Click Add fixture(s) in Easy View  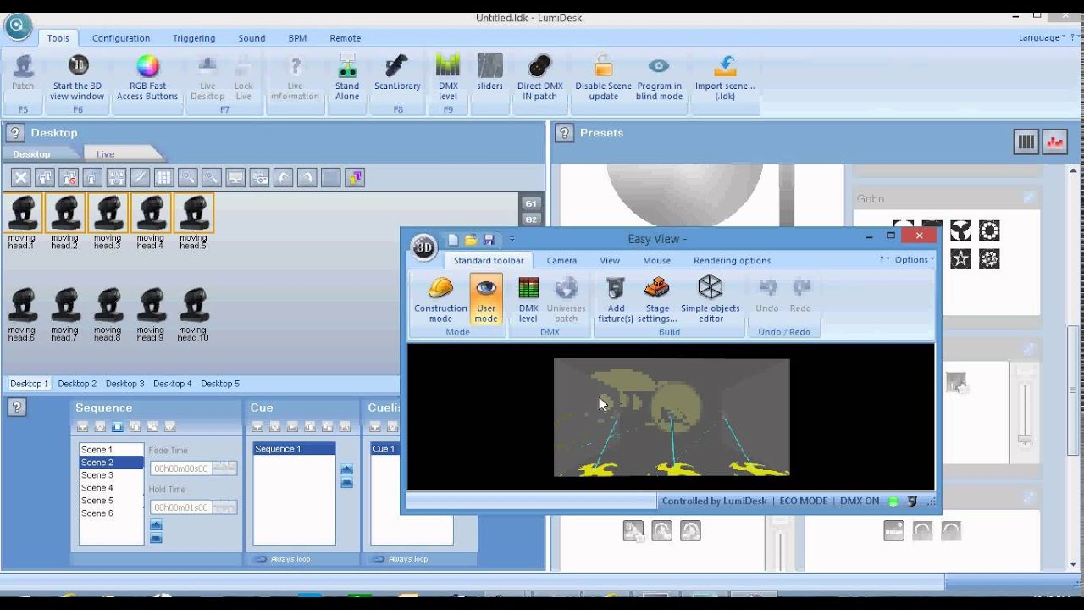pos(616,300)
